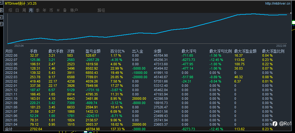295x133 pixels.
Task: Click the 多 button on left edge
Action: pos(1,10)
